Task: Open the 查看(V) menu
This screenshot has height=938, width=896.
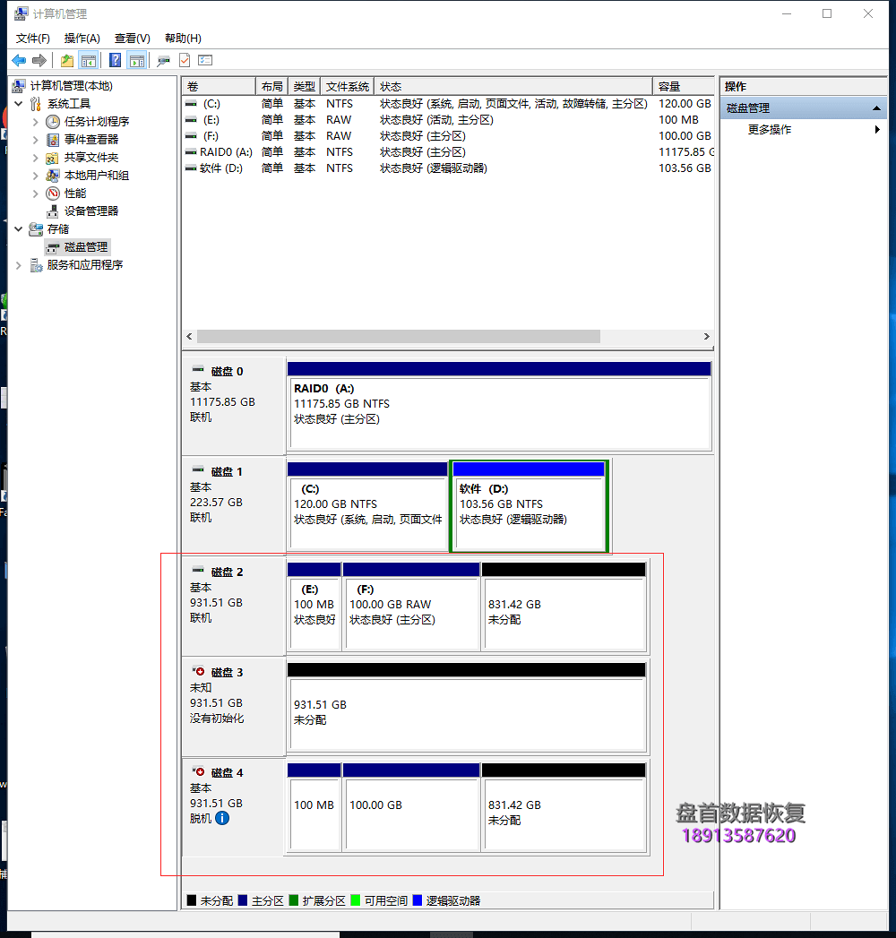Action: [133, 39]
